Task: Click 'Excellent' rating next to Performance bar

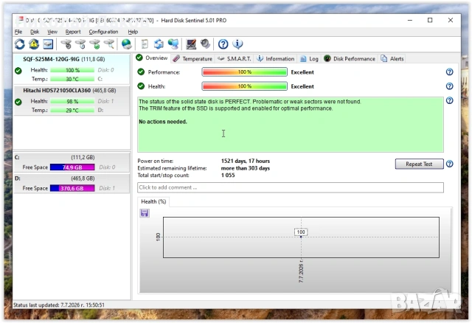Action: click(302, 72)
